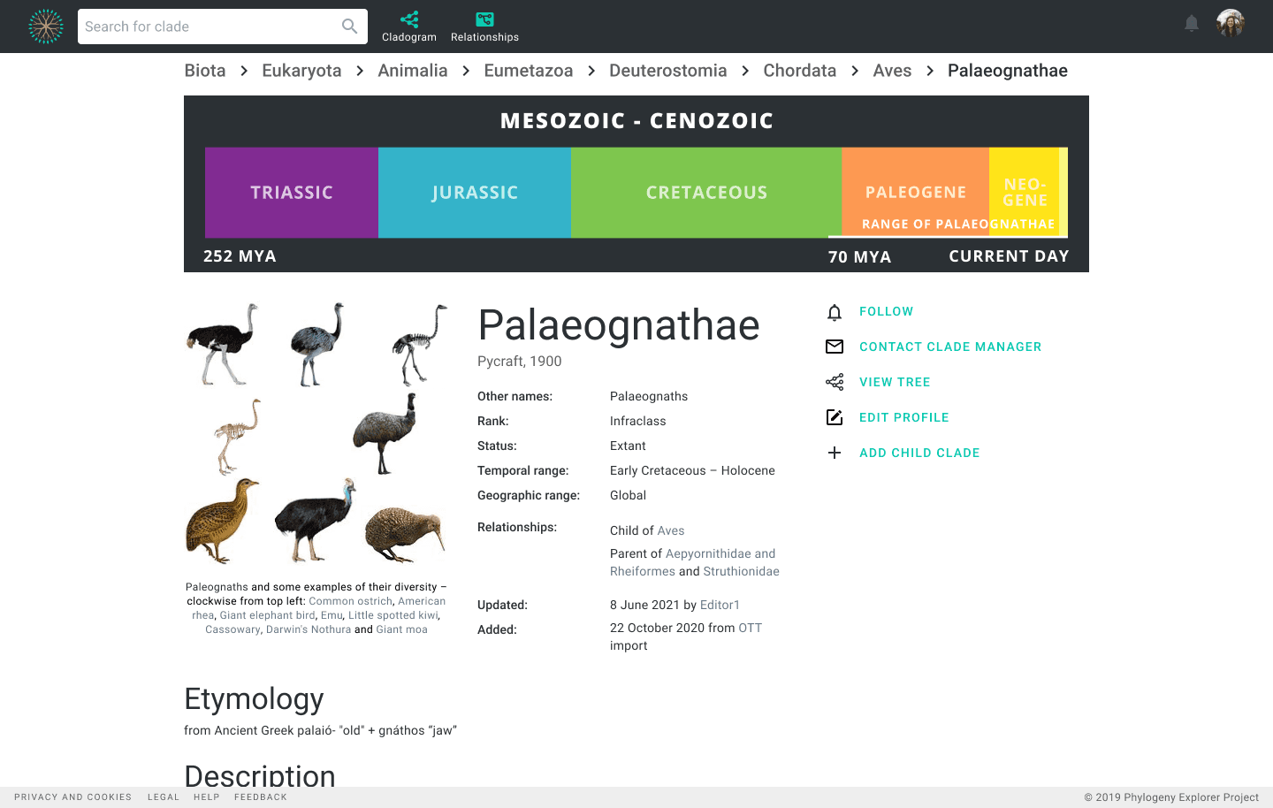Viewport: 1273px width, 808px height.
Task: Open the notifications bell
Action: point(1192,24)
